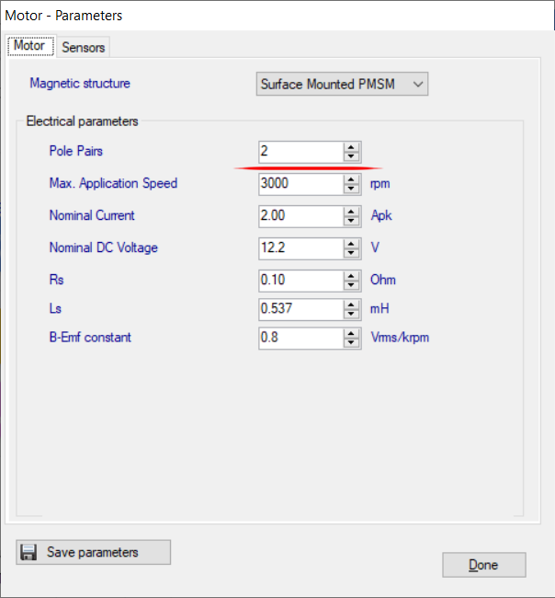Increase Rs resistance with up arrow

click(351, 276)
